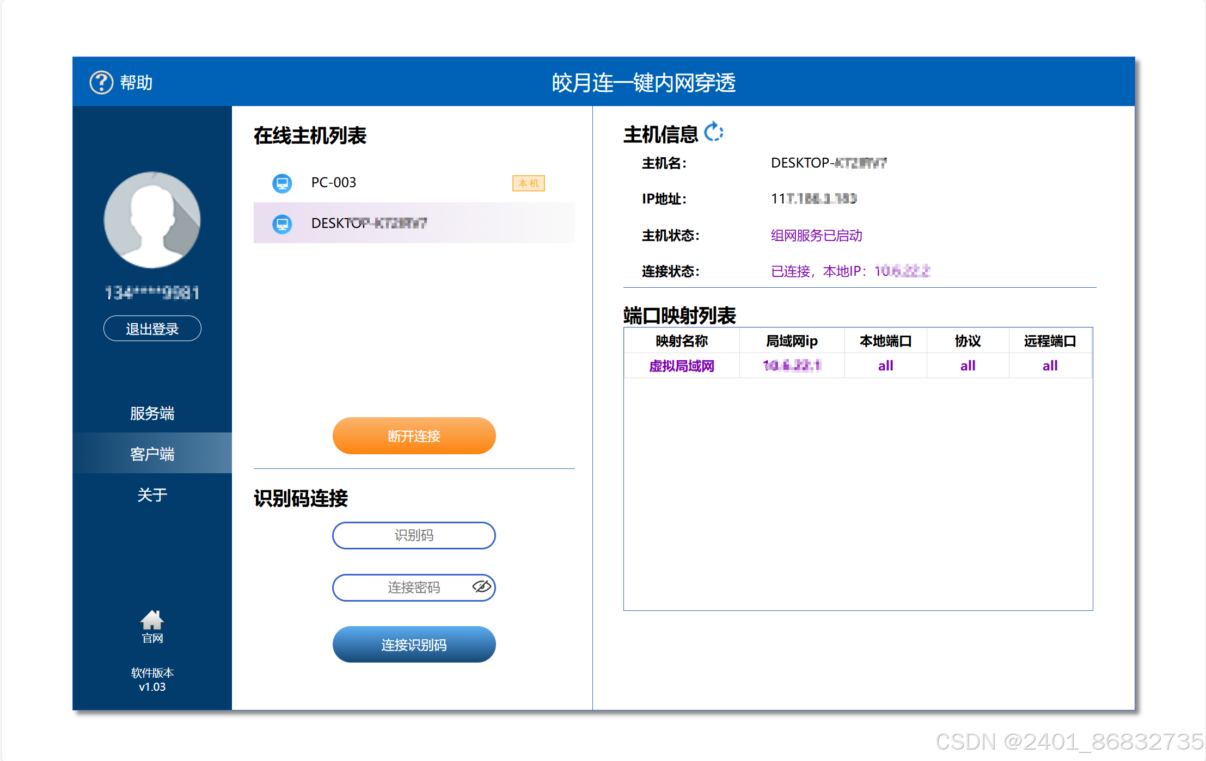Refresh host info with circular arrow icon
1206x761 pixels.
click(x=713, y=132)
